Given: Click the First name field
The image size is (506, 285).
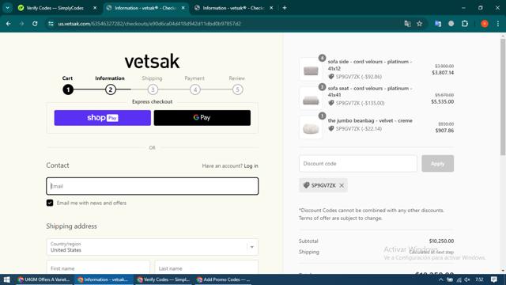Looking at the screenshot, I should tap(98, 268).
